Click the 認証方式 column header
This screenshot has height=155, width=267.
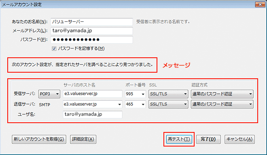199,85
